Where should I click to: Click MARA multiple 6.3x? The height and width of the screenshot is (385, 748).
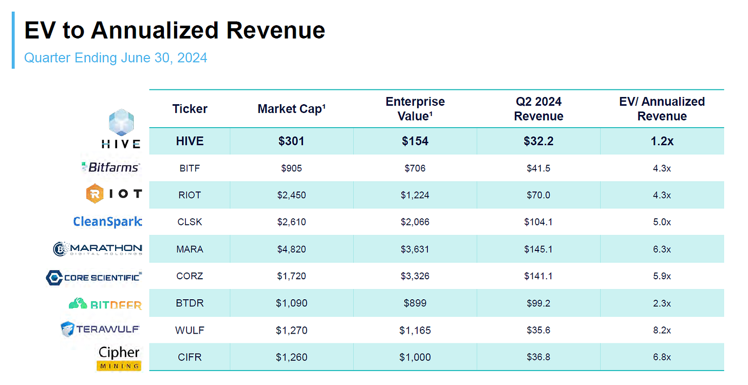662,249
